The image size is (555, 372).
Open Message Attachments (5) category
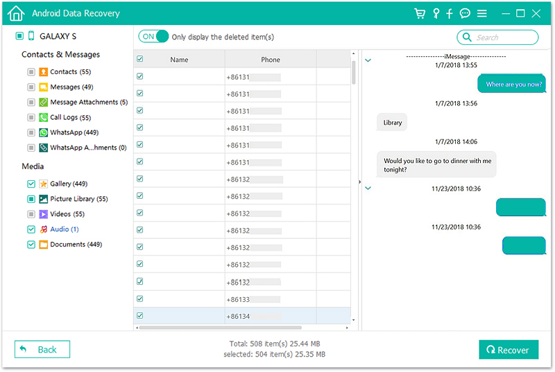pyautogui.click(x=89, y=103)
